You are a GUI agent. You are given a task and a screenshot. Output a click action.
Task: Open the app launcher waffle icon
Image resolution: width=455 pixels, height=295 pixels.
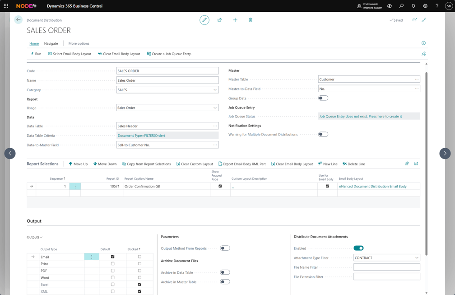6,6
